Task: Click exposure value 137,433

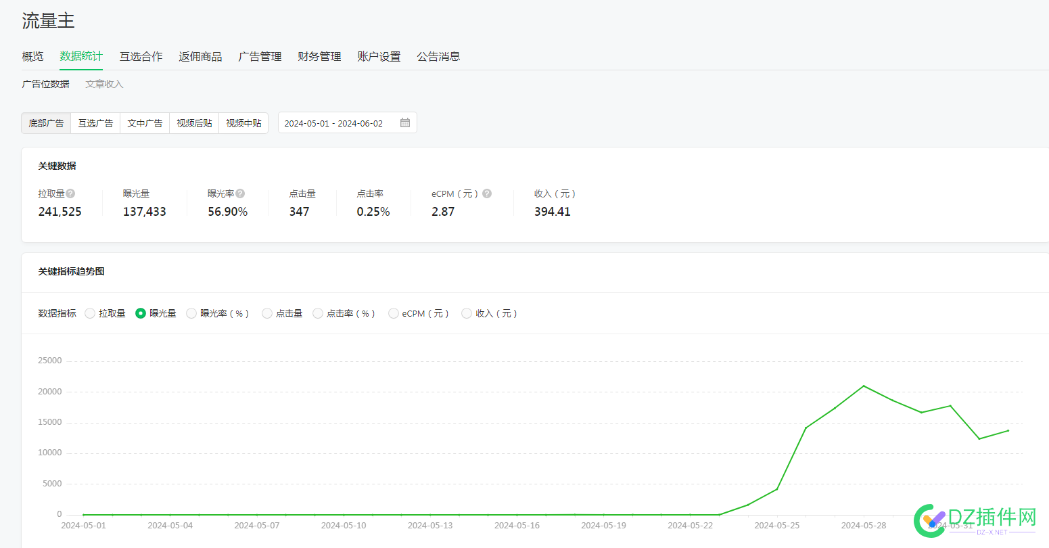Action: (x=144, y=212)
